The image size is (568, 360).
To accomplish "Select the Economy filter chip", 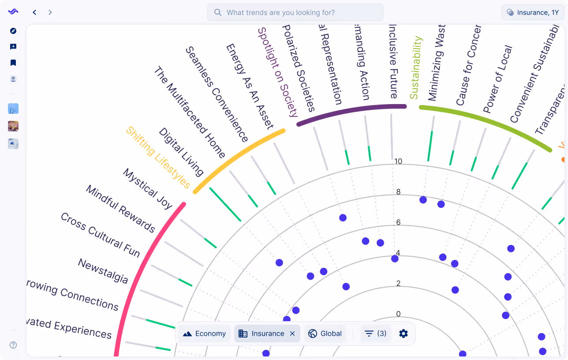I will 205,334.
